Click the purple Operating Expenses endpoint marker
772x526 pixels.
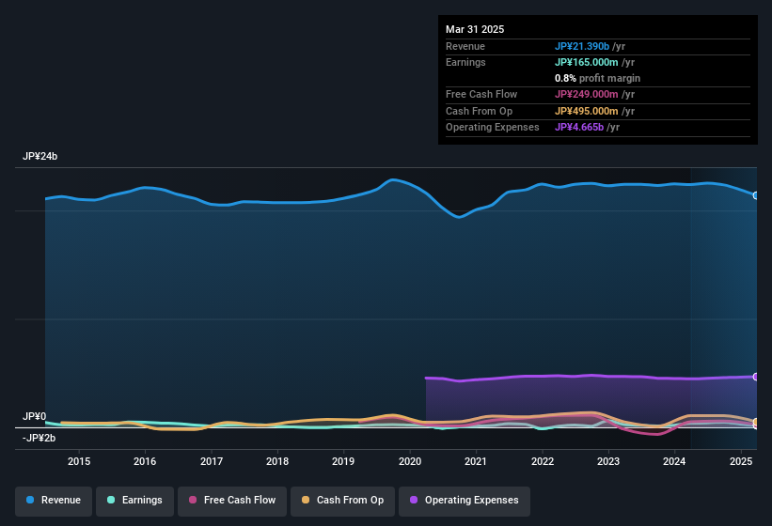pos(756,377)
